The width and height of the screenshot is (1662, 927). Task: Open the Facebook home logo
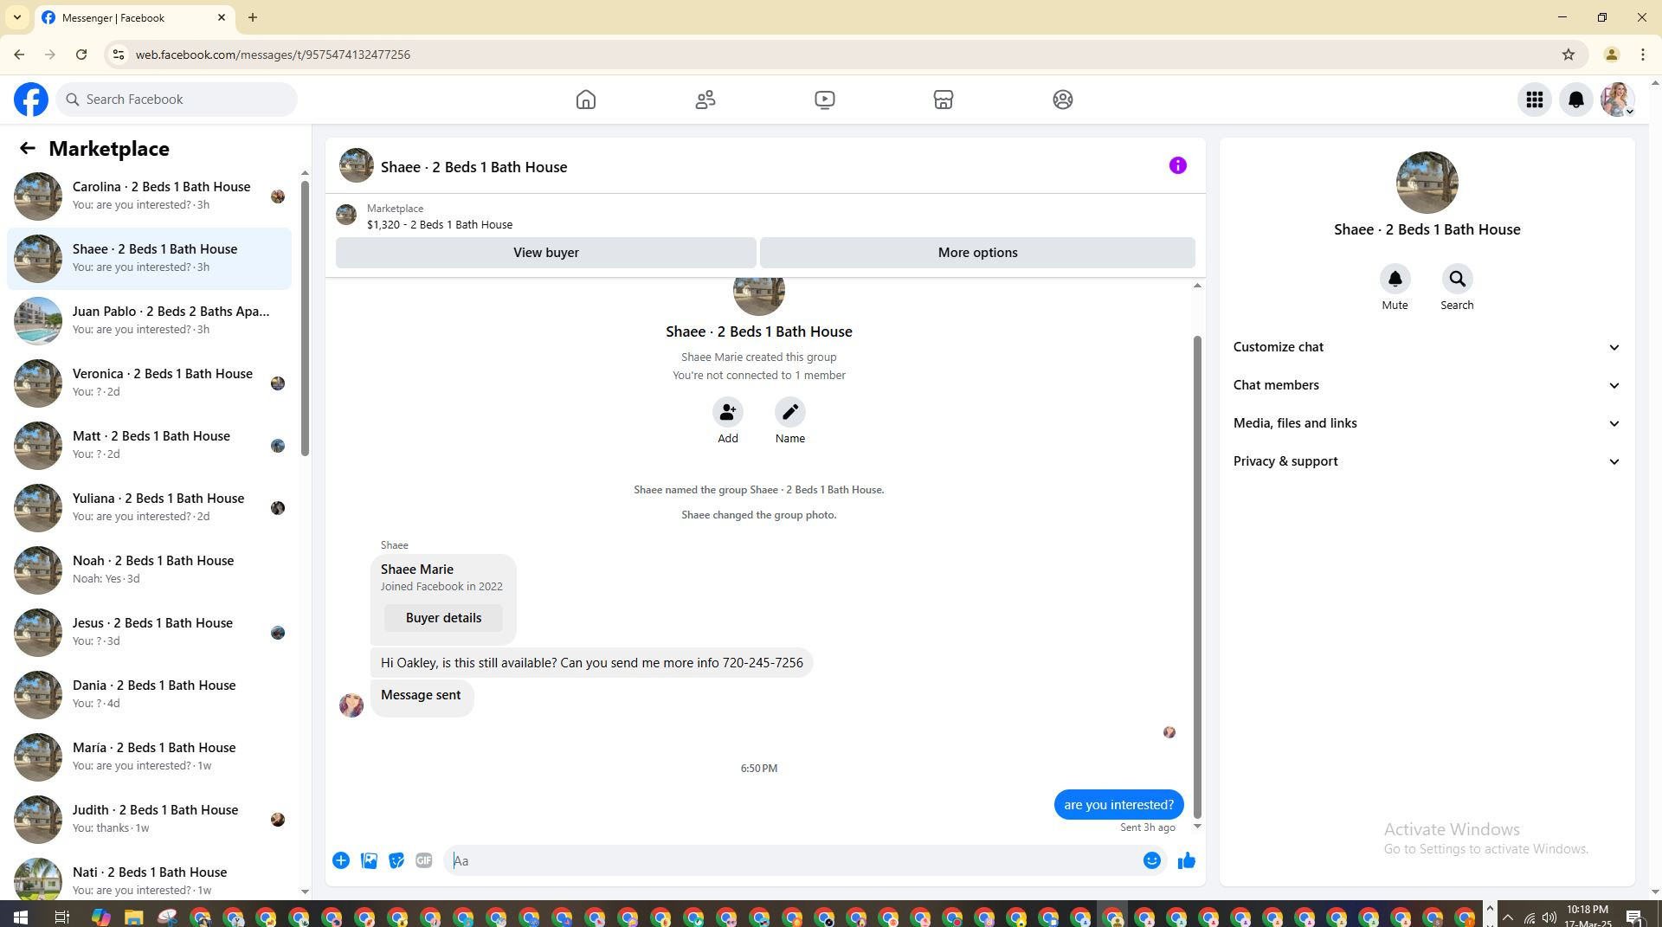(31, 100)
